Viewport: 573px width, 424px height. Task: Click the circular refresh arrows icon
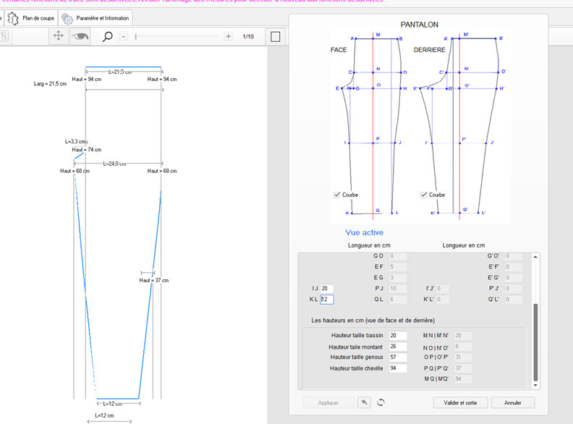(x=381, y=402)
